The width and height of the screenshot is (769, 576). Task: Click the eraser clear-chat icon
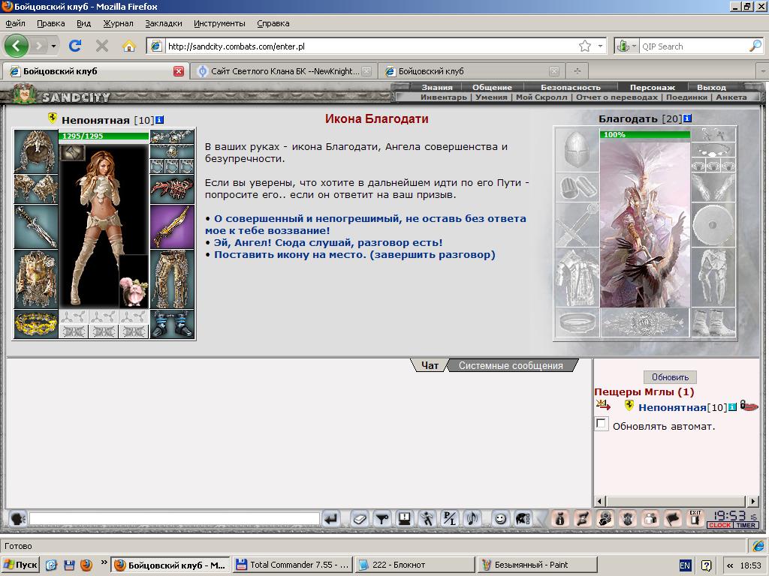click(360, 518)
